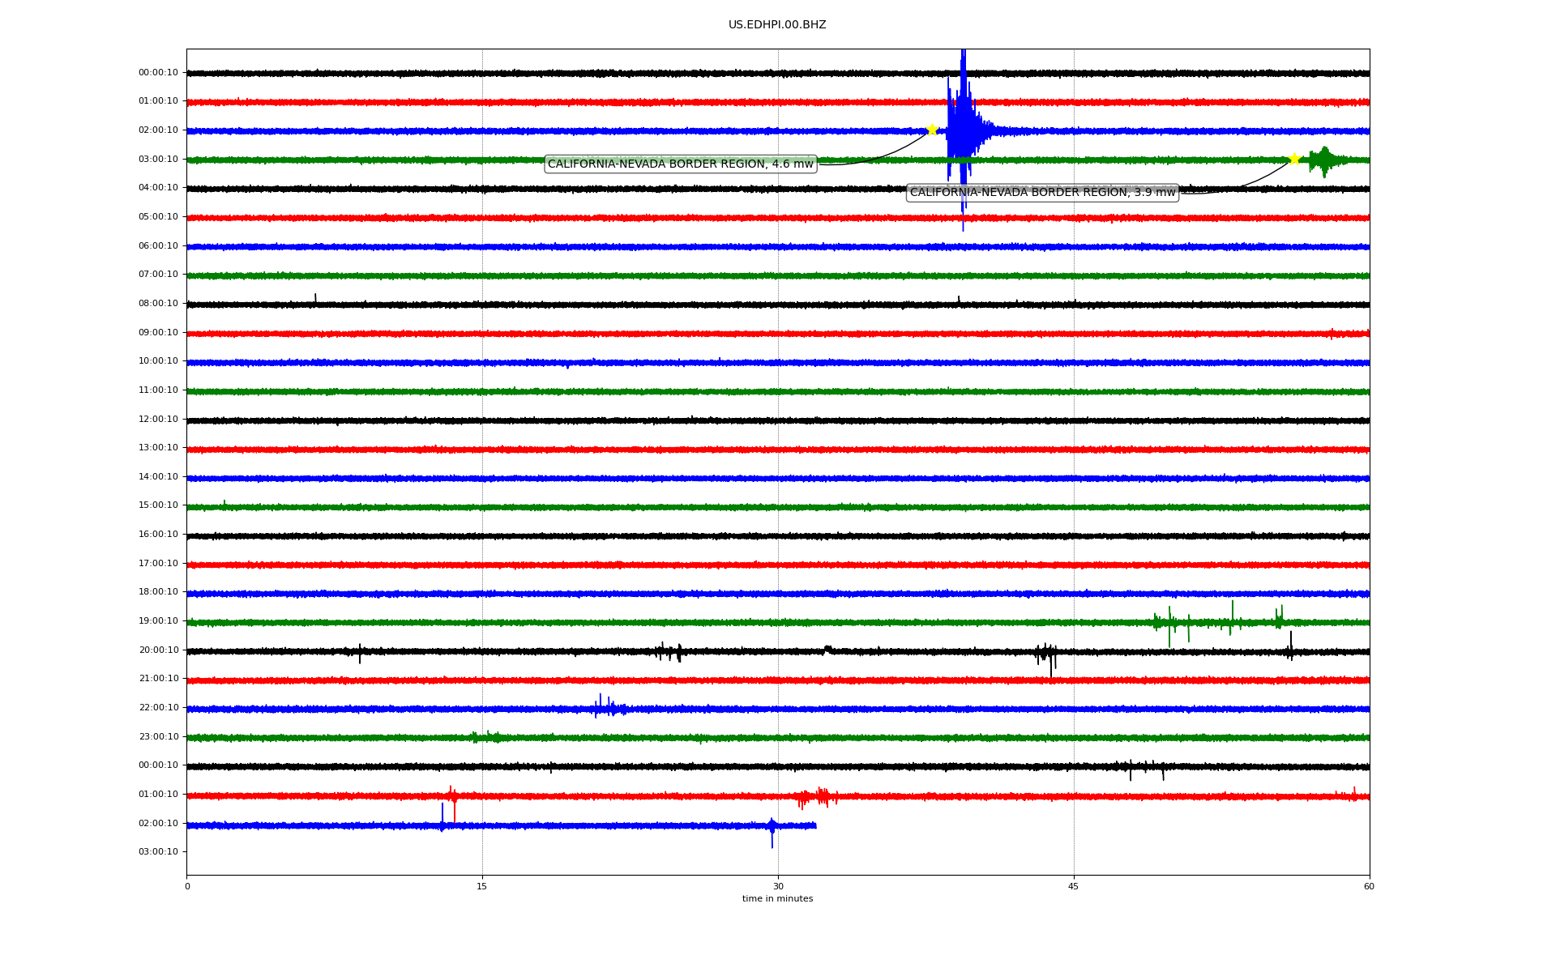The width and height of the screenshot is (1556, 972).
Task: Click the 21:00:10 trace time label
Action: click(x=158, y=679)
